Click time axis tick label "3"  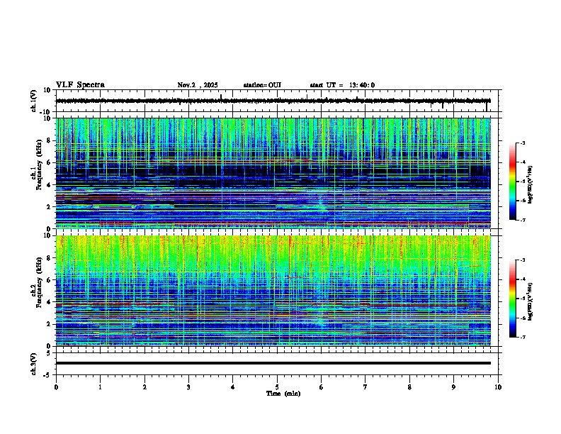pos(188,387)
